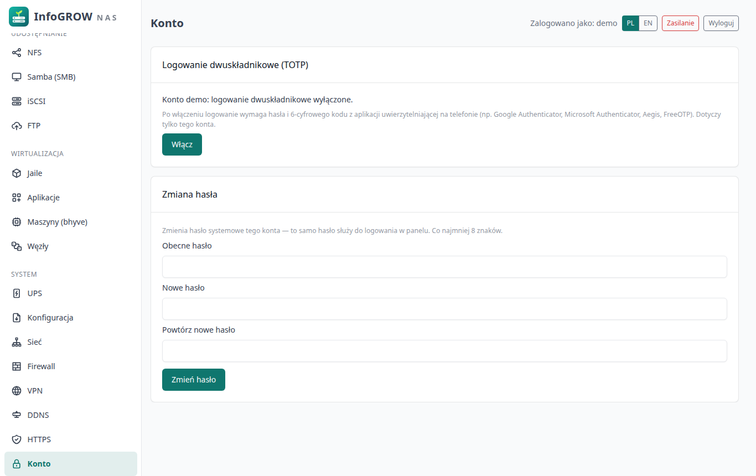
Task: Click the WIRTUALIZACJA section label
Action: pos(38,153)
